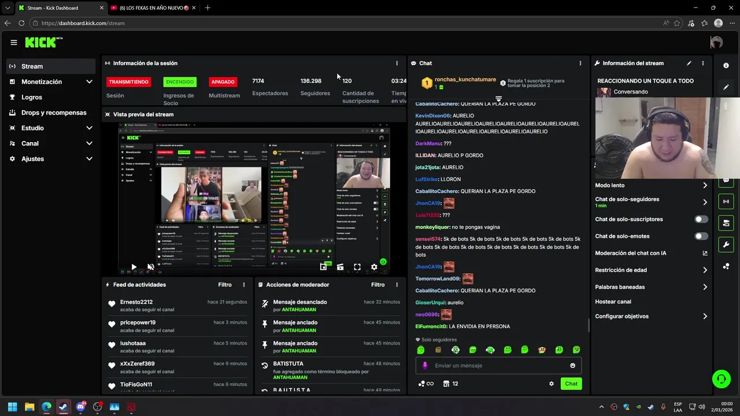Open Feed de actividades options menu
This screenshot has width=740, height=416.
244,285
